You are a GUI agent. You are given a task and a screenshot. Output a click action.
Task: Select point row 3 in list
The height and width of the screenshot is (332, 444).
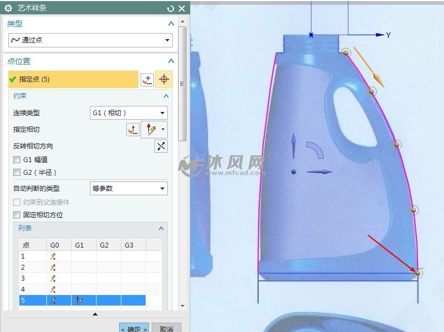(90, 279)
